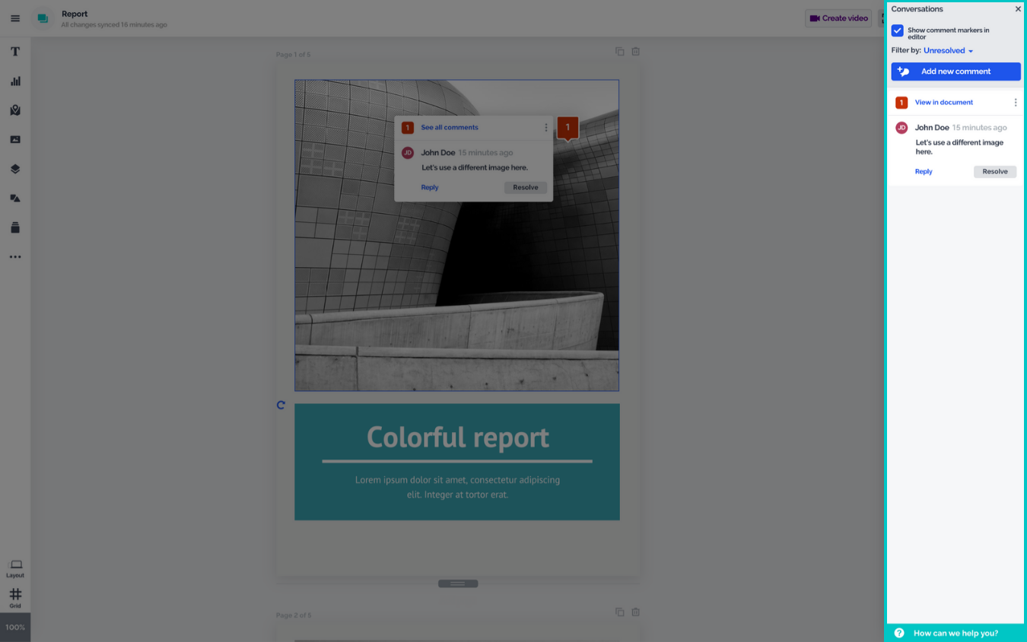Click the trash icon for Page 1
The image size is (1027, 642).
[x=635, y=52]
